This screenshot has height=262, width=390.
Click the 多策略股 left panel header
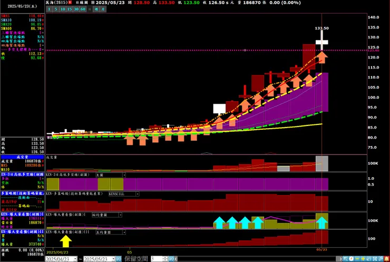[x=22, y=193]
